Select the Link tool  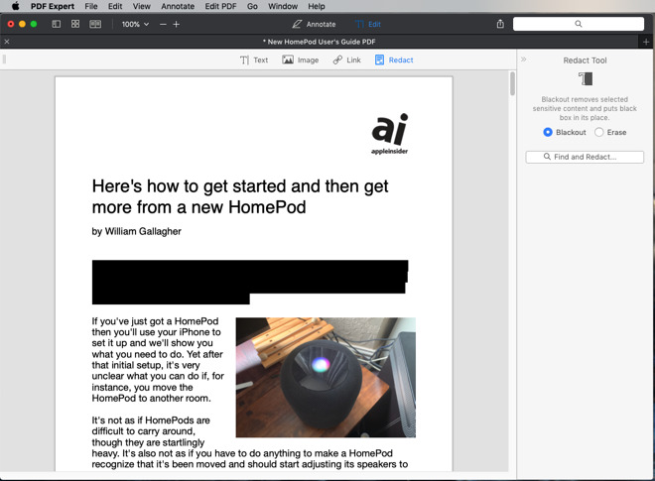pyautogui.click(x=346, y=60)
